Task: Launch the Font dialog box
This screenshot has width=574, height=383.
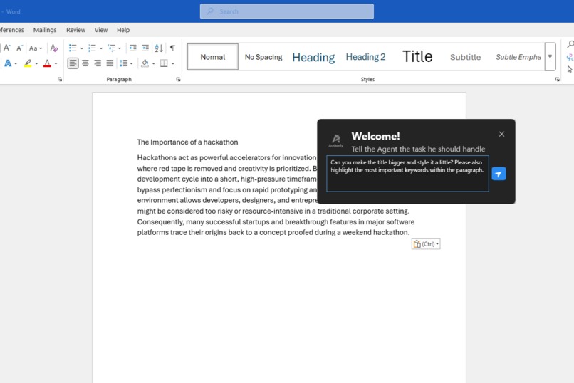Action: click(60, 80)
